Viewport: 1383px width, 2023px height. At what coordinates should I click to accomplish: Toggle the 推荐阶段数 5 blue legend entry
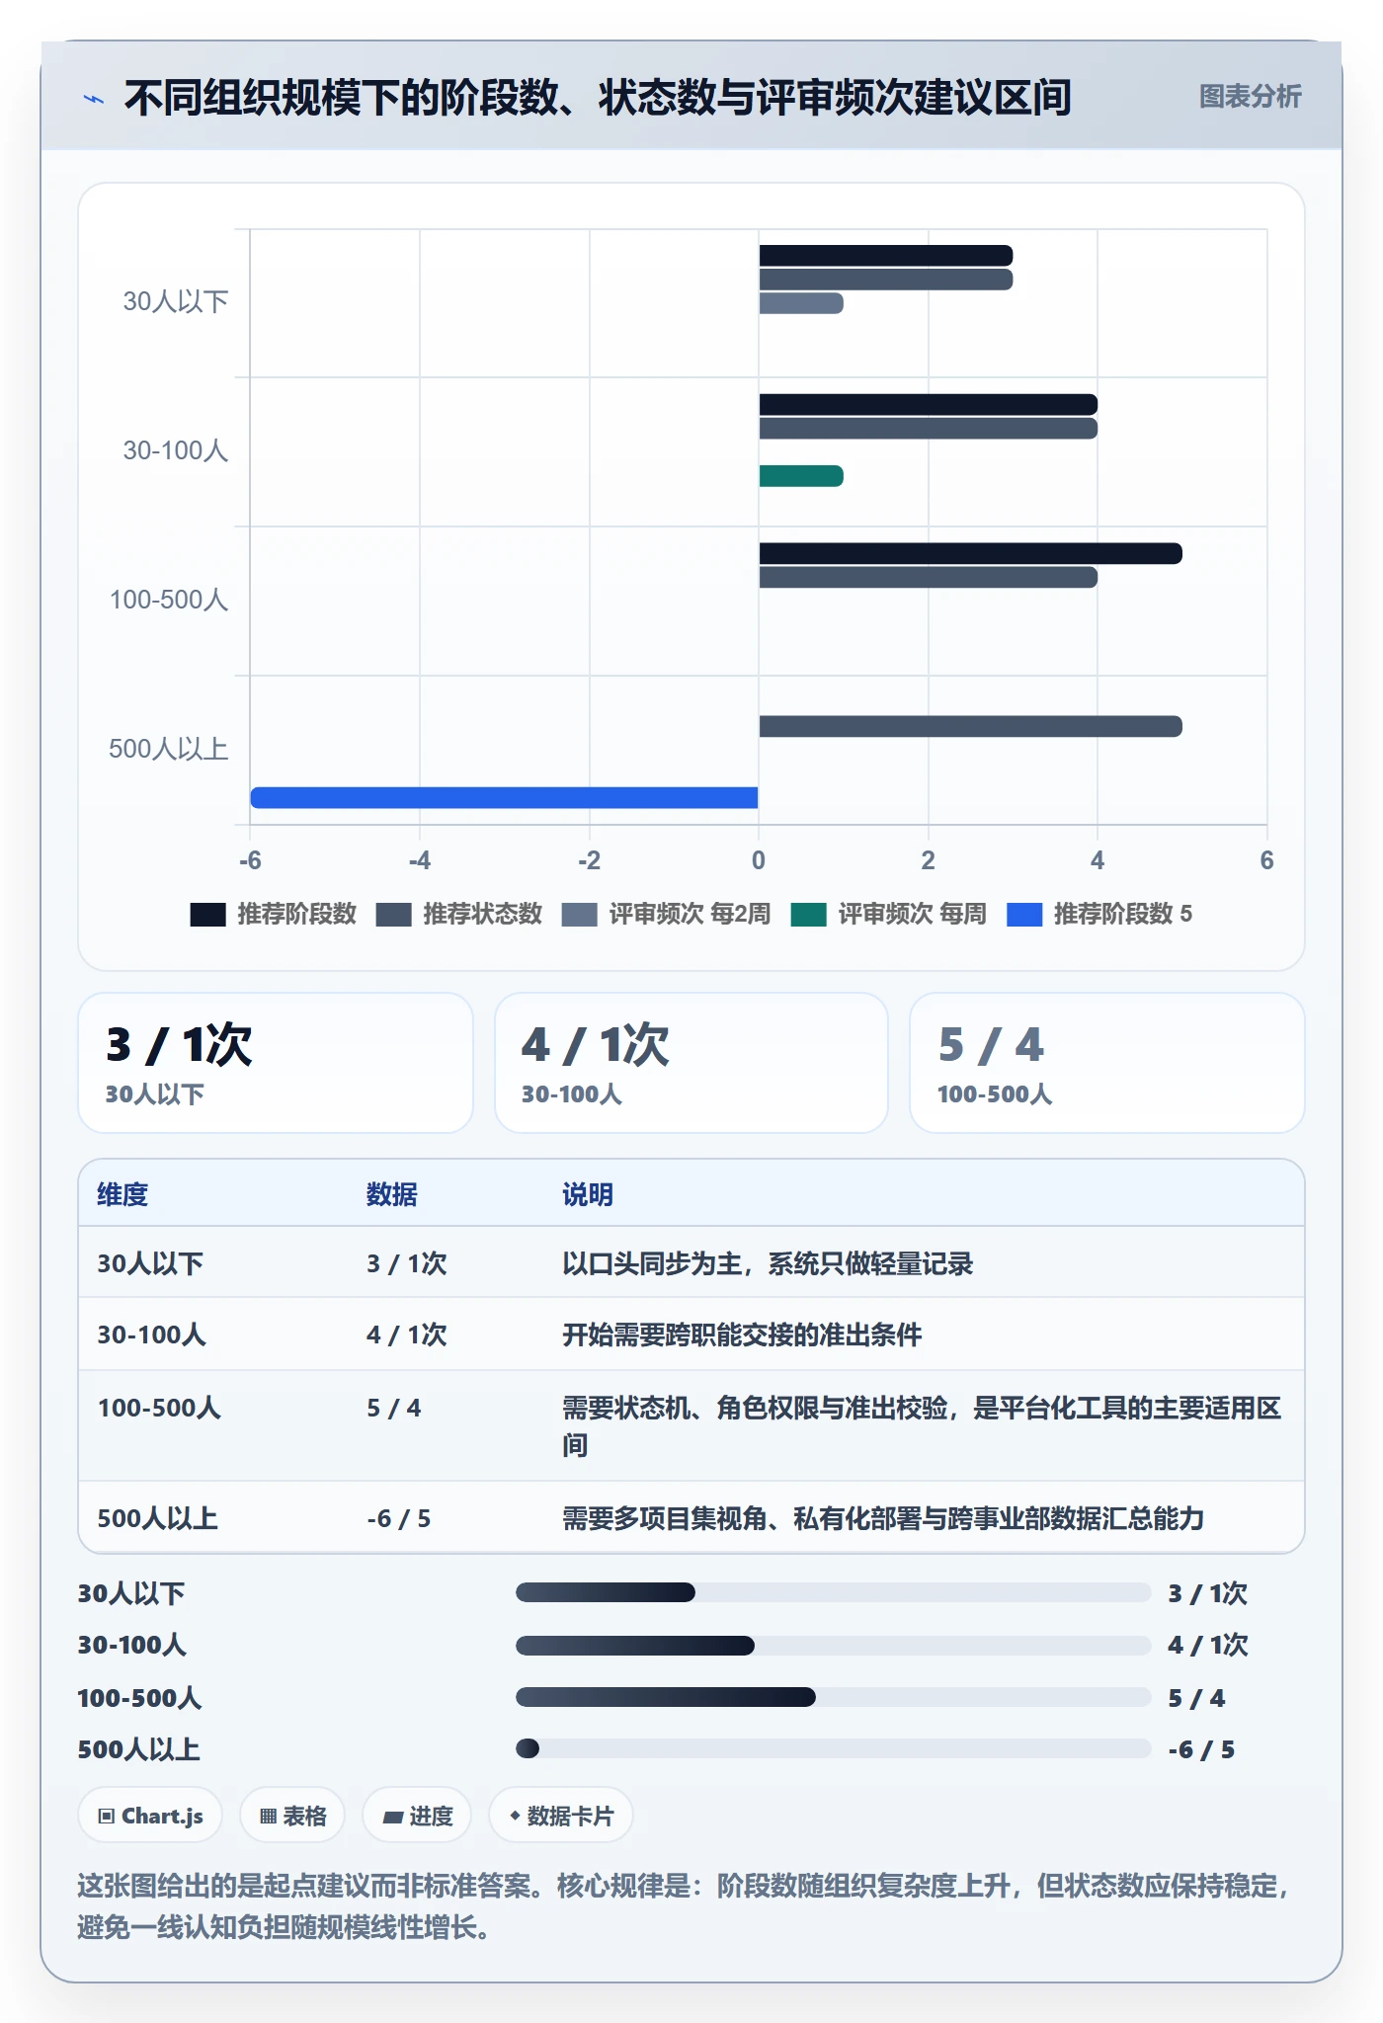click(1099, 914)
